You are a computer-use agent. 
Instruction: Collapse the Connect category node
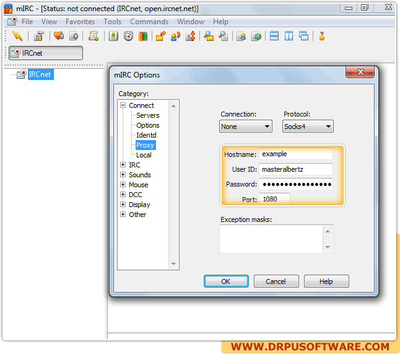pyautogui.click(x=123, y=105)
